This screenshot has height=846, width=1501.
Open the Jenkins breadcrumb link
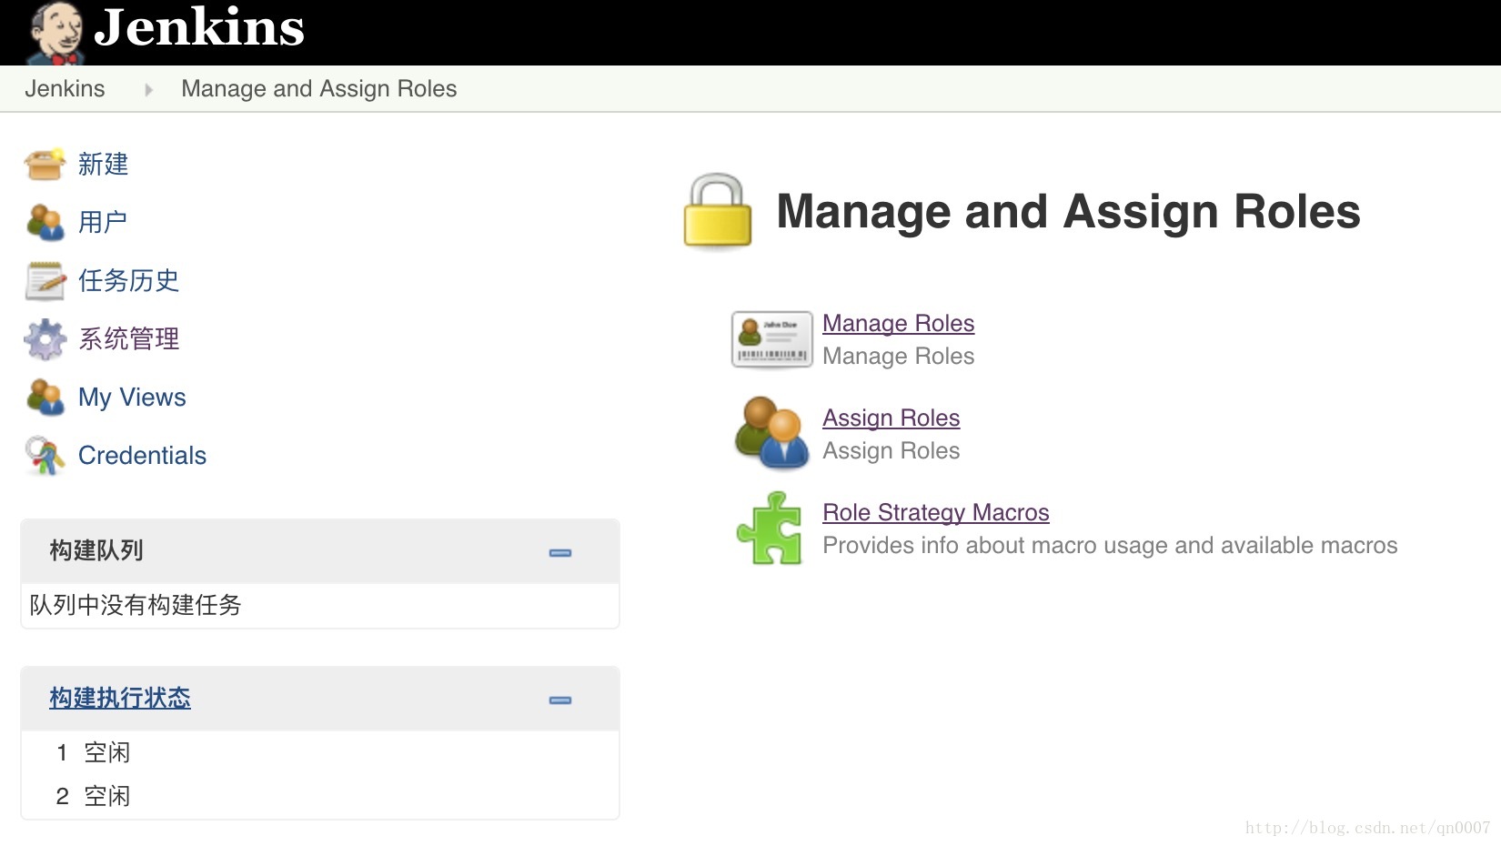coord(65,88)
